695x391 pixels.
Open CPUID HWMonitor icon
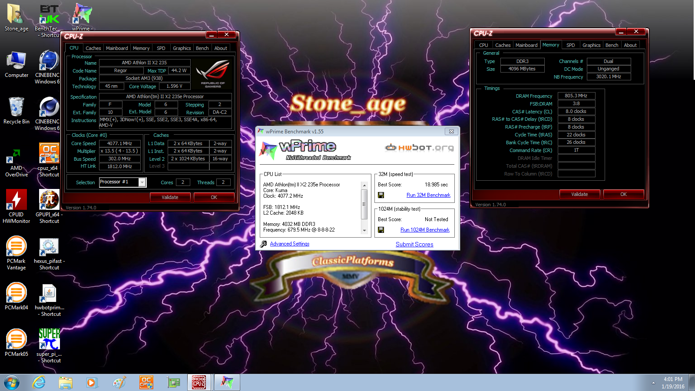[x=17, y=206]
